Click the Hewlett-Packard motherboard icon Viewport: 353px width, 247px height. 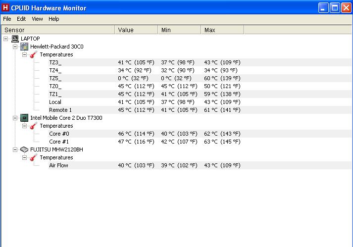coord(24,47)
